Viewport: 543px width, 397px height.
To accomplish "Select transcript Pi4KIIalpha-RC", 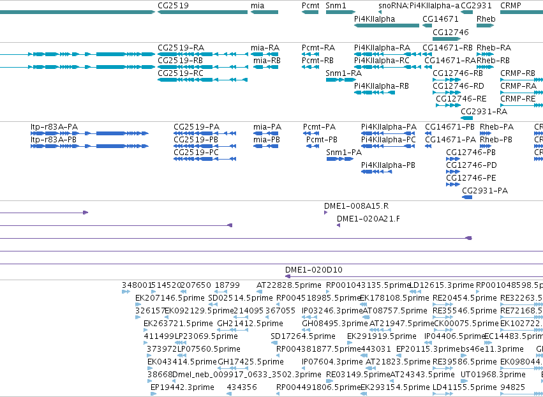I will point(387,67).
